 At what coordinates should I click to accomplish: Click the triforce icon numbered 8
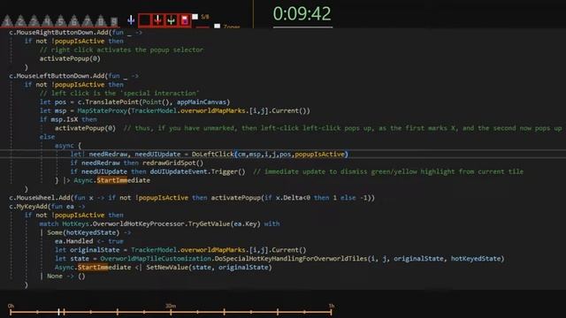(x=100, y=21)
